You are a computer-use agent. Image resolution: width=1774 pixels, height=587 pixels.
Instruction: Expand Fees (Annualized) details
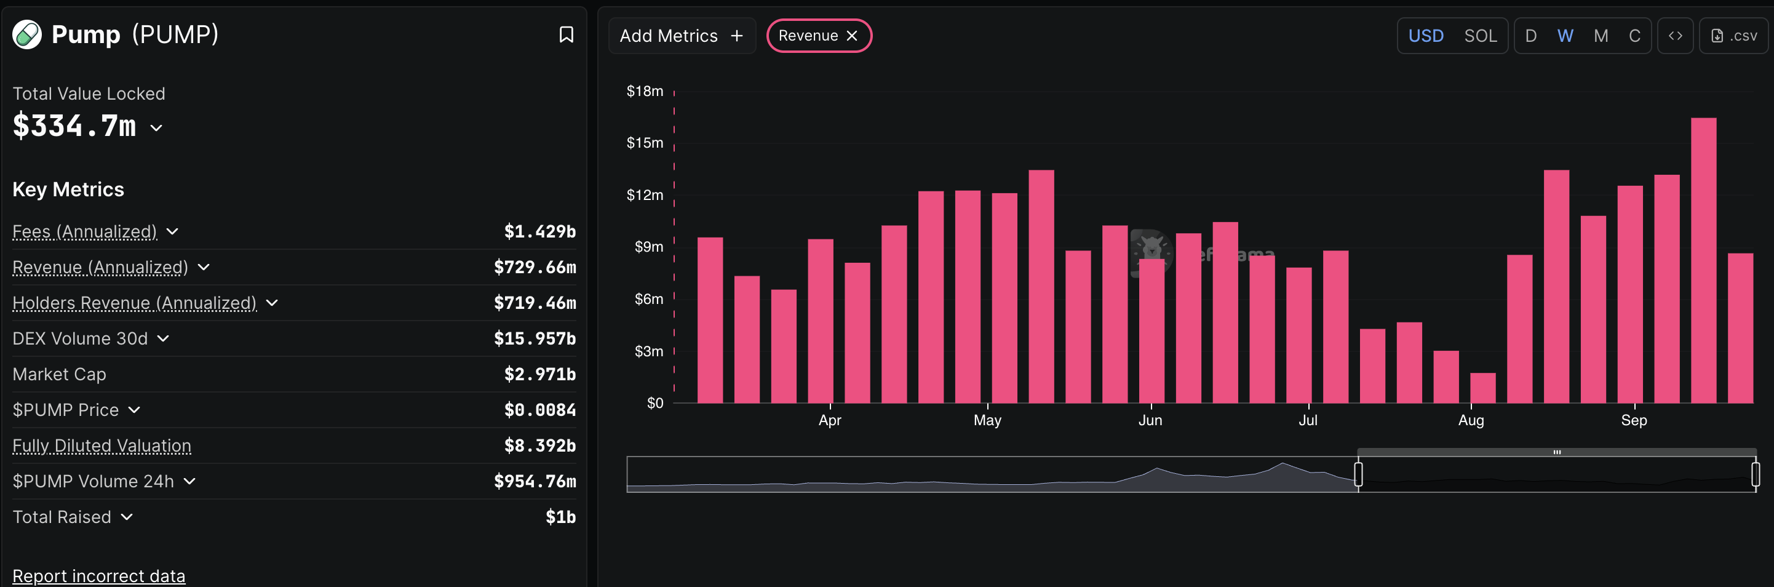click(172, 231)
